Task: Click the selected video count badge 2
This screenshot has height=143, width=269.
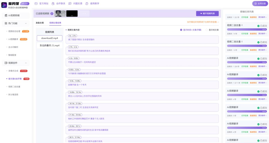Action: click(x=52, y=13)
